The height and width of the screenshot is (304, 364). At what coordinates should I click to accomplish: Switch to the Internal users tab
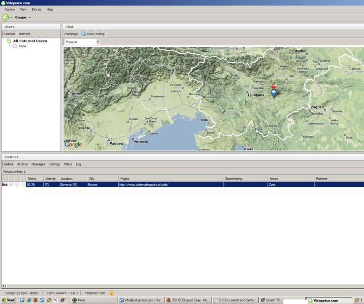tap(24, 34)
